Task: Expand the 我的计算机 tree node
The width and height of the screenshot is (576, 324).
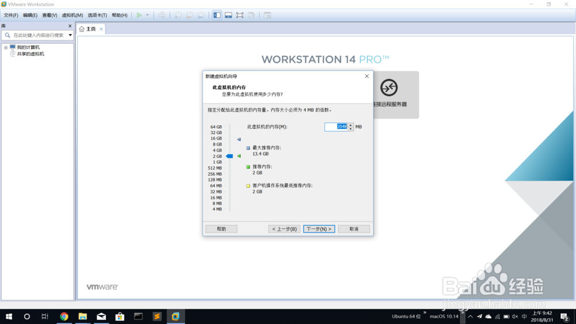Action: (x=6, y=47)
